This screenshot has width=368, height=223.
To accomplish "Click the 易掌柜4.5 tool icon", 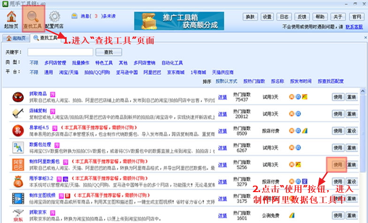I will 18,131.
